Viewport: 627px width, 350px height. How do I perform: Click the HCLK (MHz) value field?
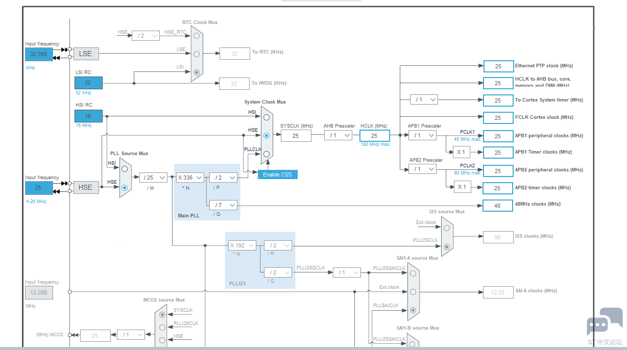coord(374,136)
